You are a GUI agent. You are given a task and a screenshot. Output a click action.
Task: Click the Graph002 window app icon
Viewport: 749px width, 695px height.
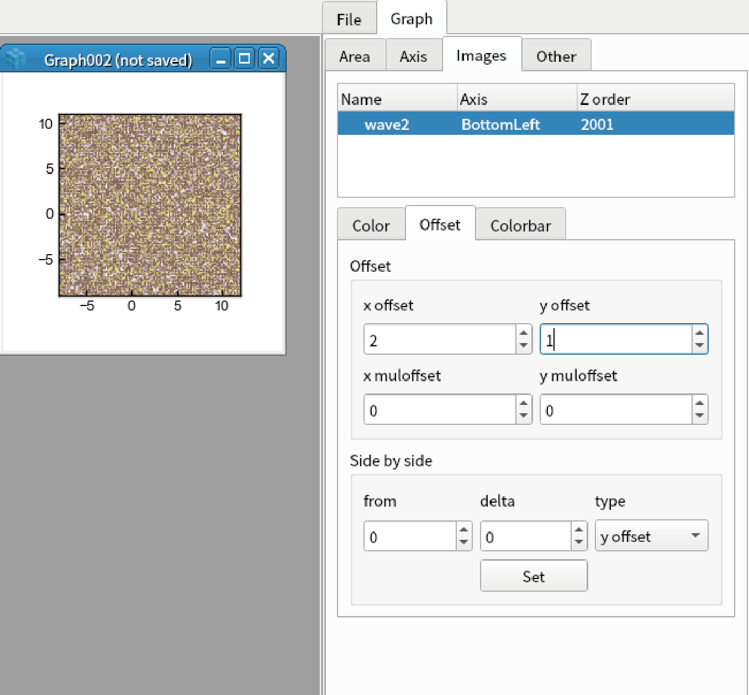tap(15, 58)
